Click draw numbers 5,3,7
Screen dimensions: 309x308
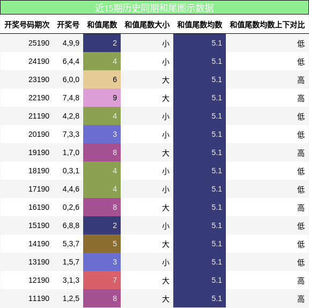point(71,244)
